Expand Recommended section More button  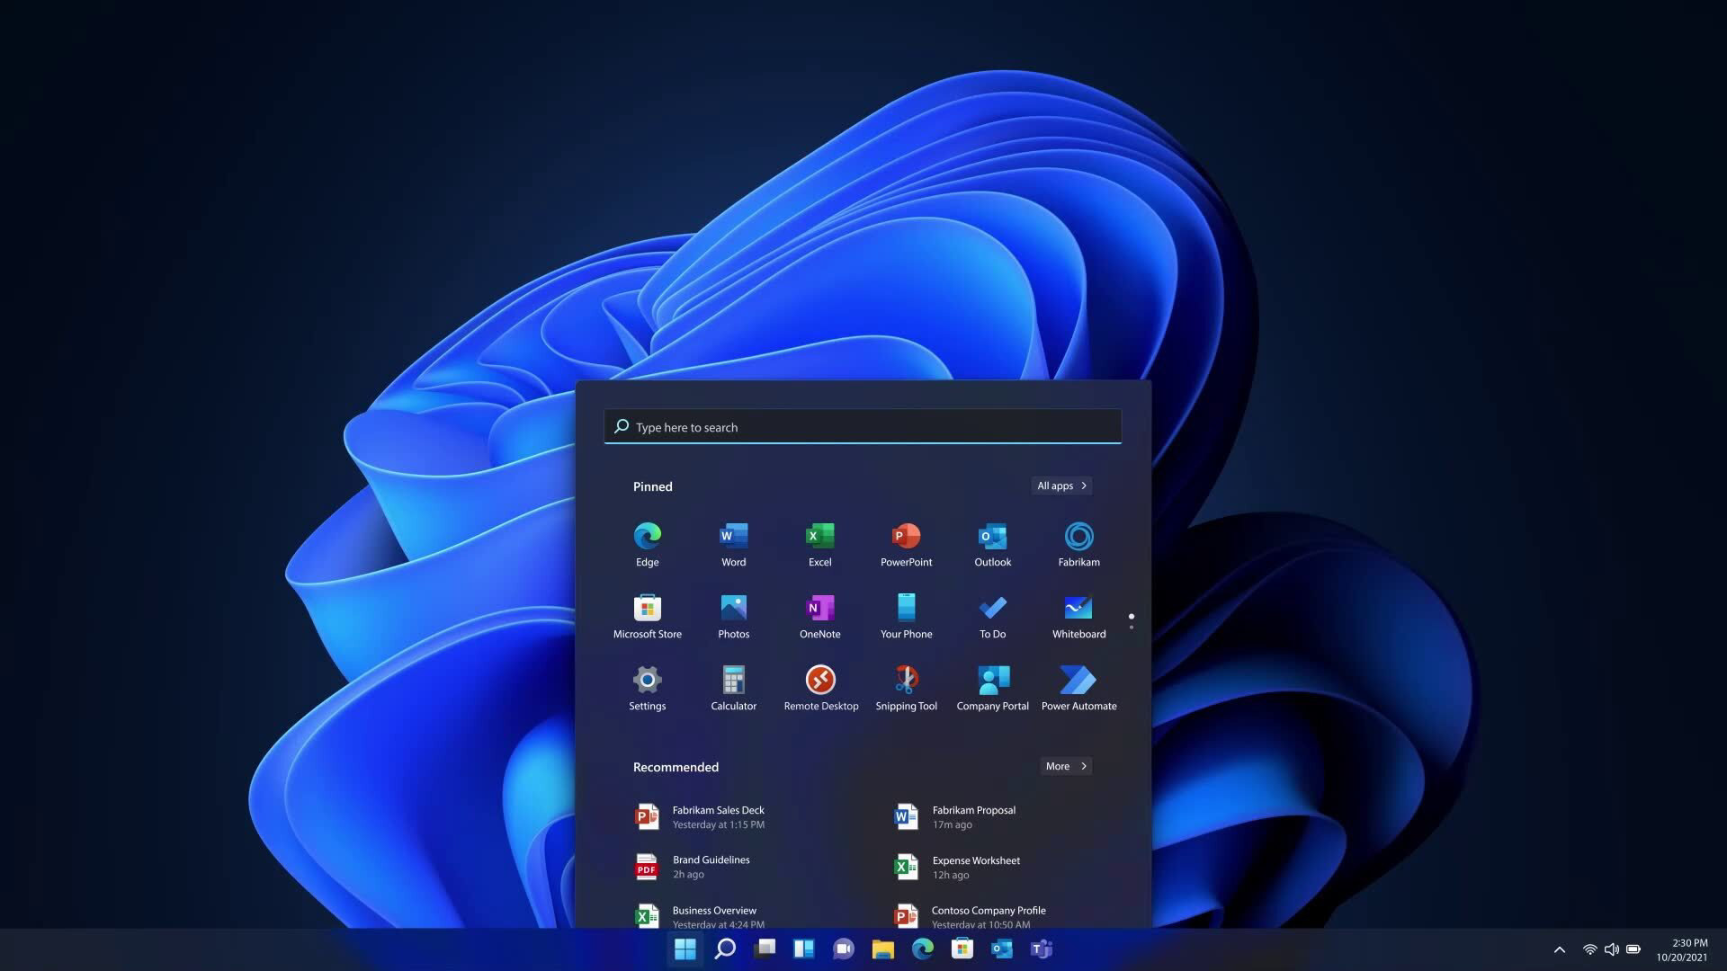coord(1064,767)
